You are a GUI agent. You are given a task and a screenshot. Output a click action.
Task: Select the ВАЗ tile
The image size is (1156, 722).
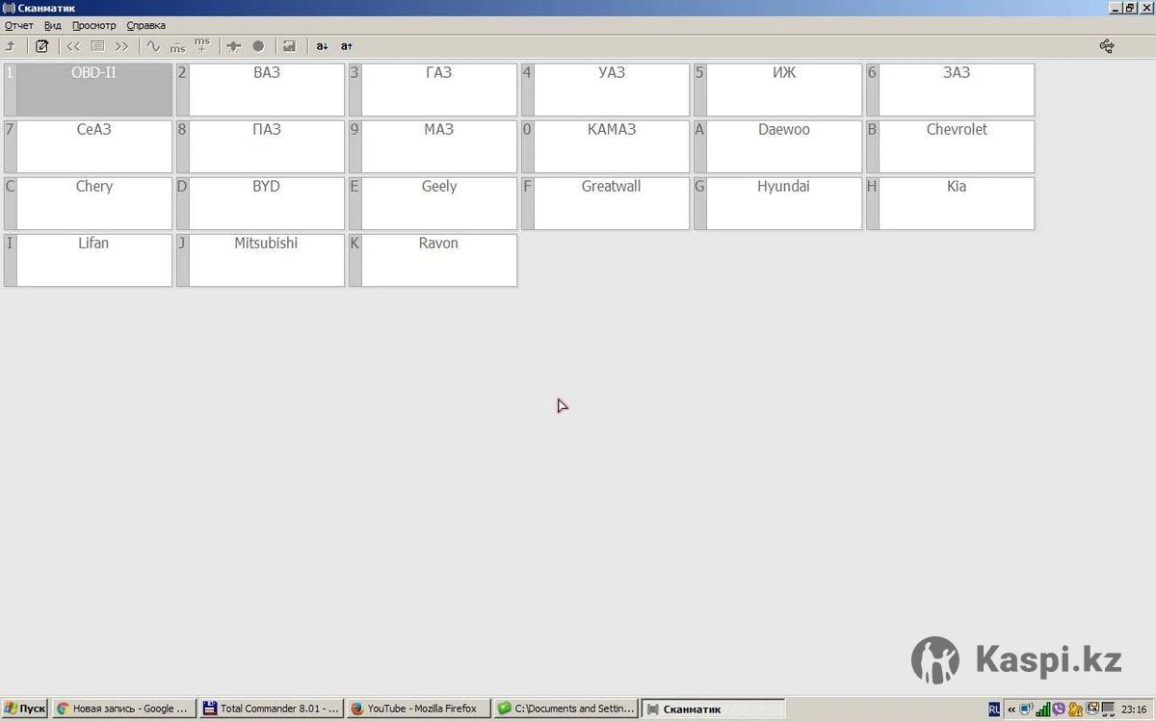click(x=260, y=90)
